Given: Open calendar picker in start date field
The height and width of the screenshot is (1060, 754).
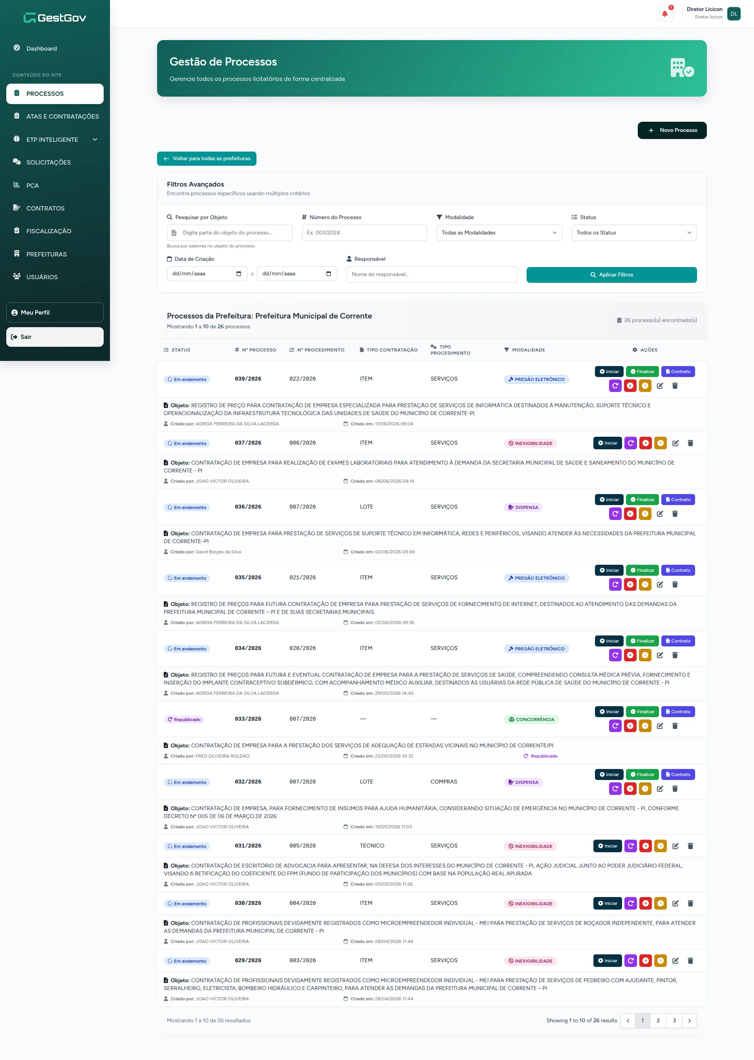Looking at the screenshot, I should point(239,273).
